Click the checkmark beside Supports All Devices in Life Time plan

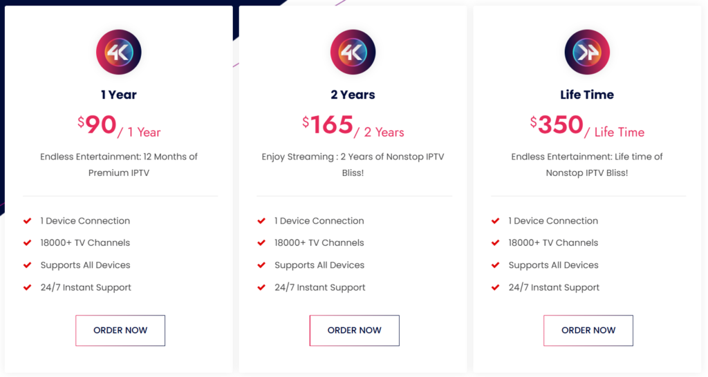click(496, 265)
